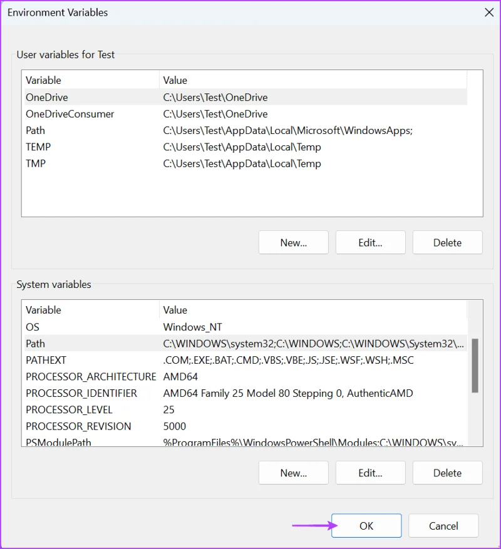Viewport: 501px width, 549px height.
Task: Select the OneDrive user variable row
Action: (244, 97)
